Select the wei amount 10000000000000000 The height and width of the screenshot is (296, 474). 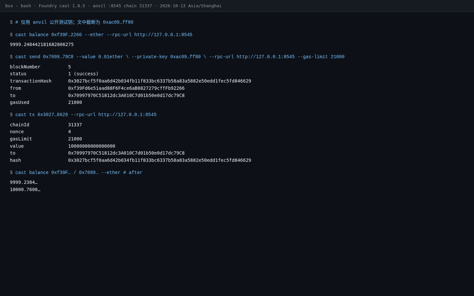[x=92, y=146]
